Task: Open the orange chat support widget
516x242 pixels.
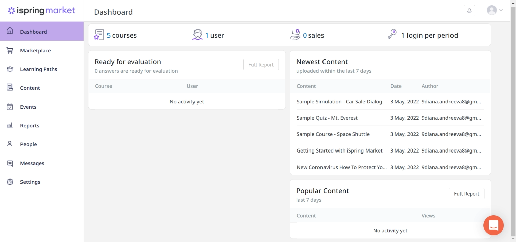Action: click(x=493, y=225)
